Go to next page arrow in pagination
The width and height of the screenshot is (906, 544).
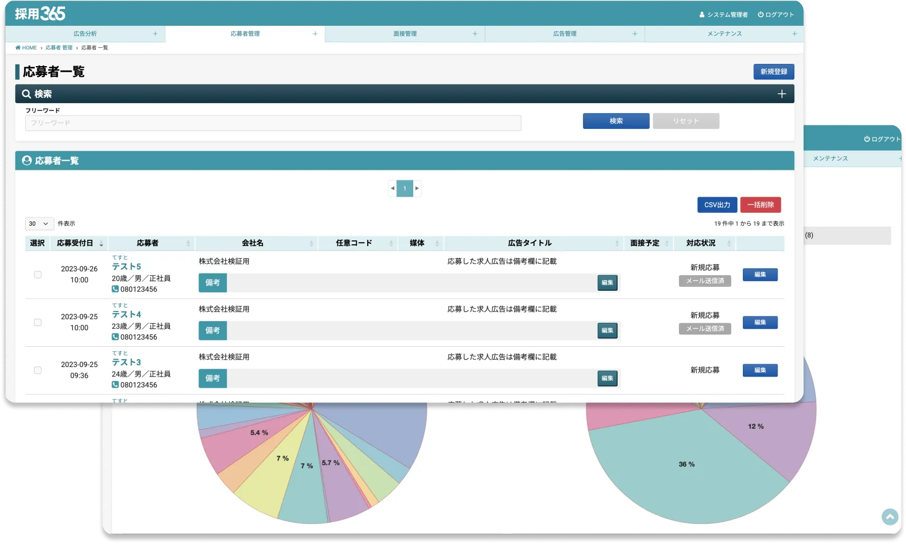(417, 188)
